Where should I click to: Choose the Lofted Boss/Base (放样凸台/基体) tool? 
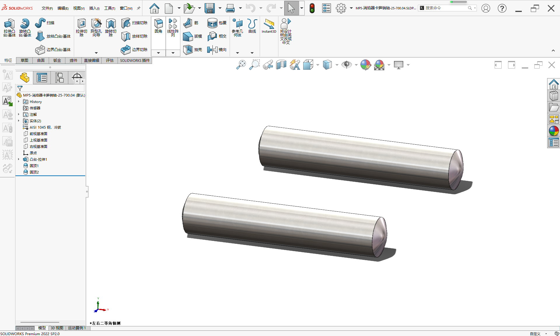coord(53,36)
